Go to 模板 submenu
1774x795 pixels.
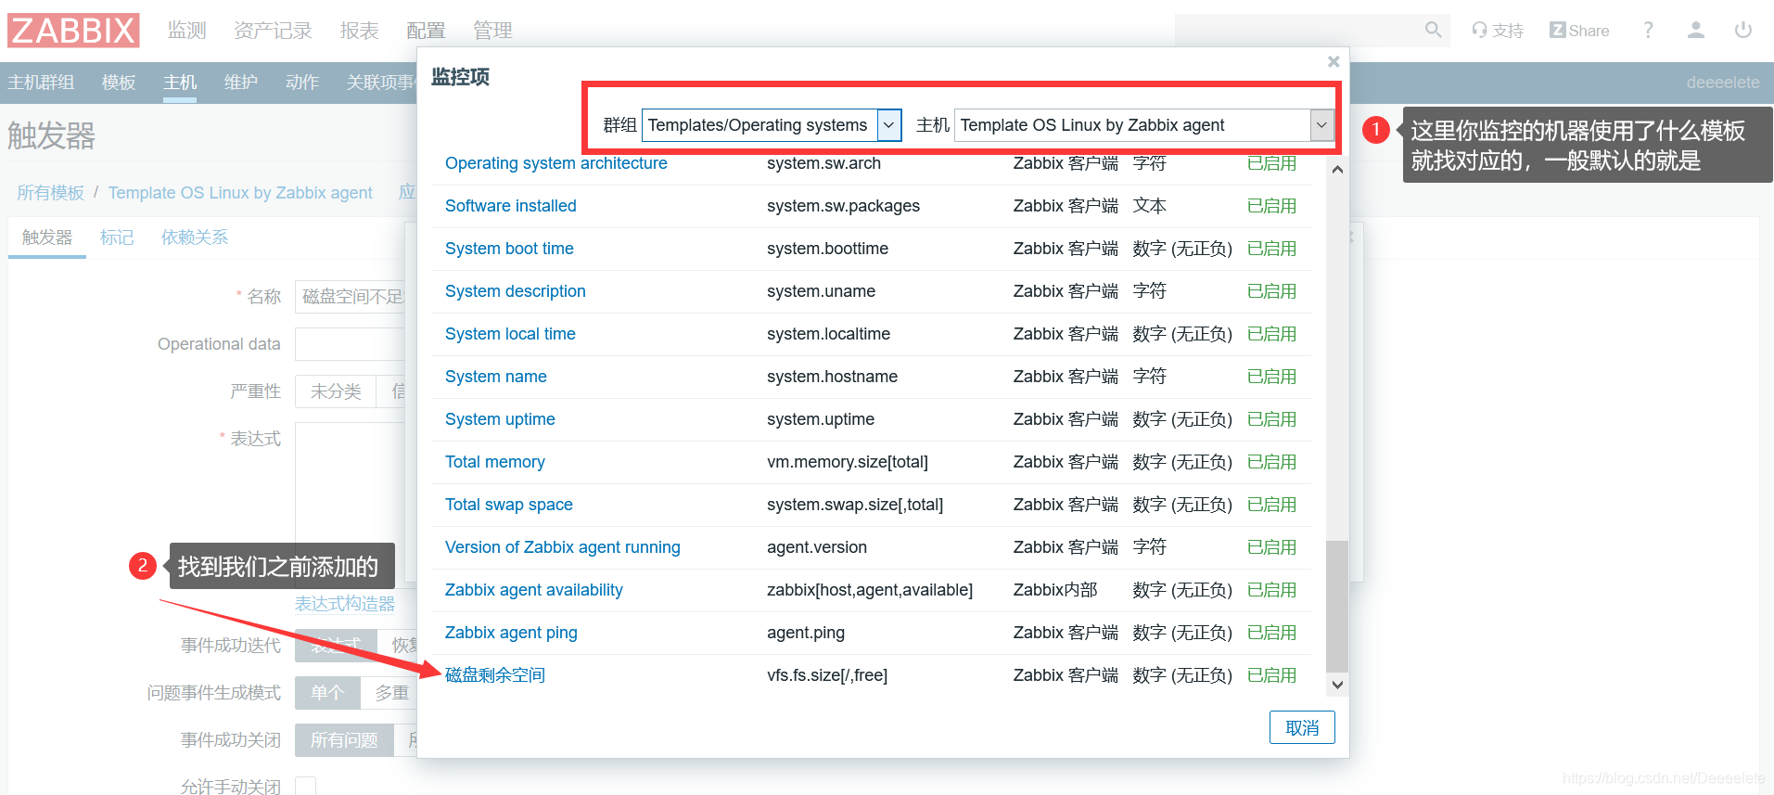tap(119, 83)
